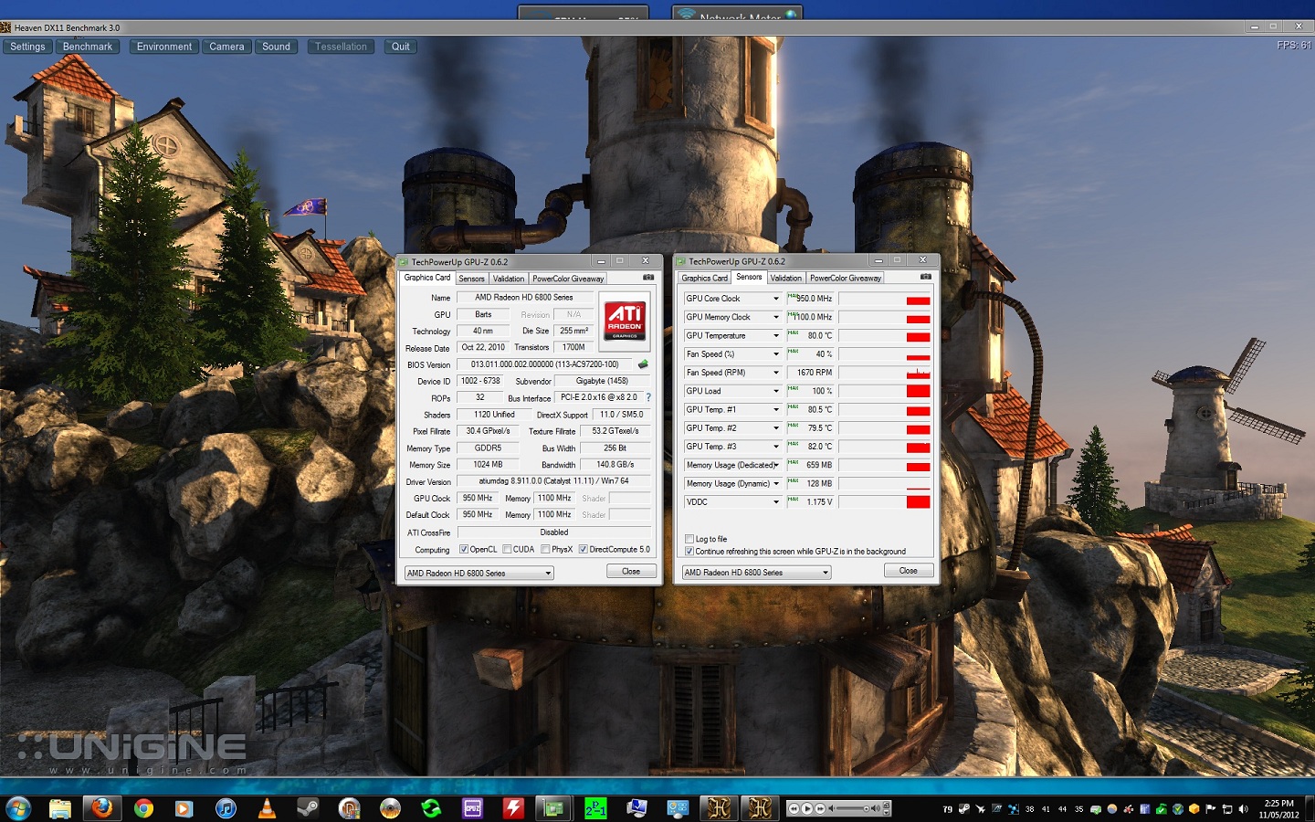1315x822 pixels.
Task: Click the orange play media player taskbar icon
Action: click(184, 808)
